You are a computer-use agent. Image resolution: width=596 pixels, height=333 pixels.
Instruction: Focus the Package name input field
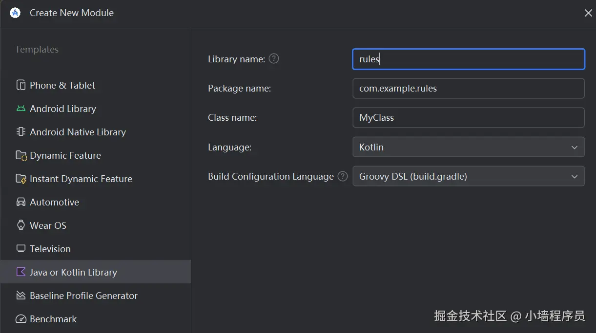click(x=468, y=89)
